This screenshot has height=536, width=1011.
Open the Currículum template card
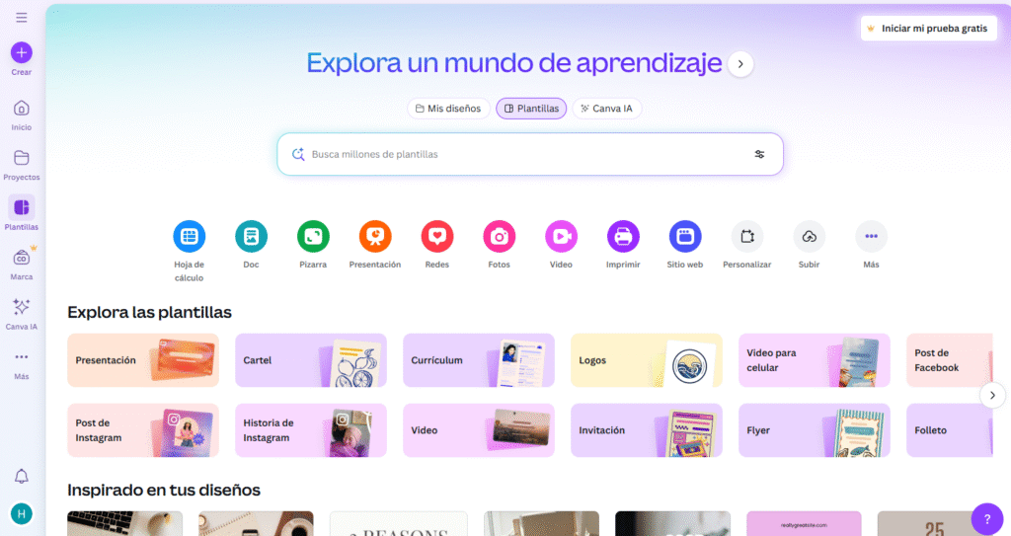coord(479,360)
